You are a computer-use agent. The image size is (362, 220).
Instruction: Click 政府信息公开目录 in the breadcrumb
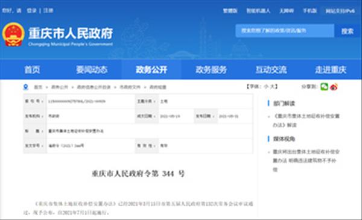(x=94, y=87)
